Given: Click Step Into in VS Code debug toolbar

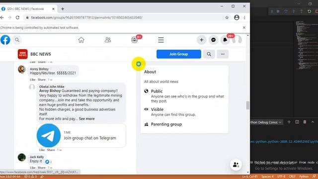Looking at the screenshot, I should [x=294, y=11].
